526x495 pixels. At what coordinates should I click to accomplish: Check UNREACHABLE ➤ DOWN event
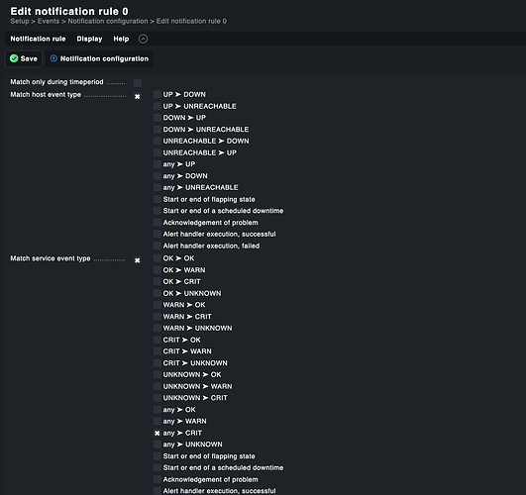[x=157, y=141]
